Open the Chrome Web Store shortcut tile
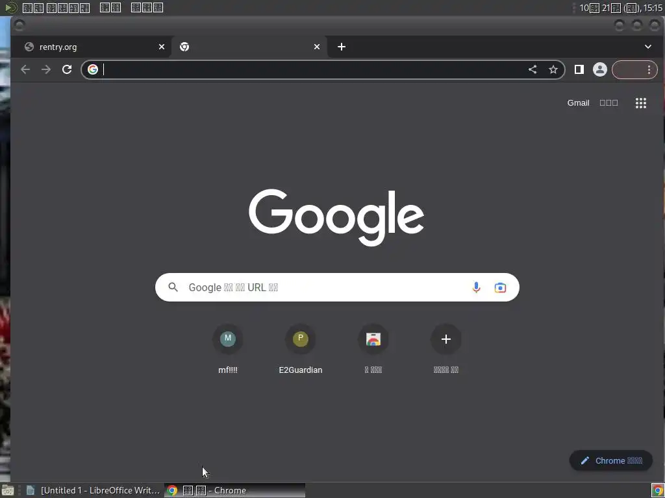The width and height of the screenshot is (665, 498). (x=373, y=349)
